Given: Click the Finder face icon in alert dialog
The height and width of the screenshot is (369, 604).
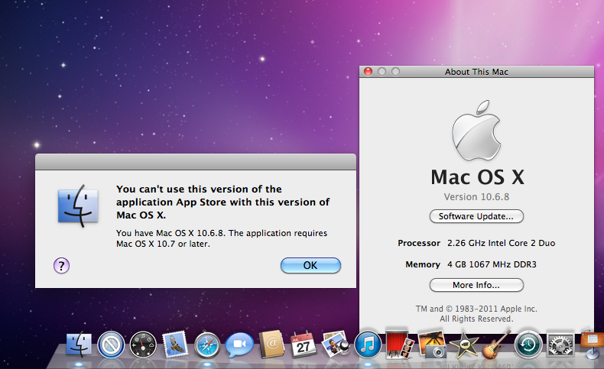Looking at the screenshot, I should click(78, 206).
